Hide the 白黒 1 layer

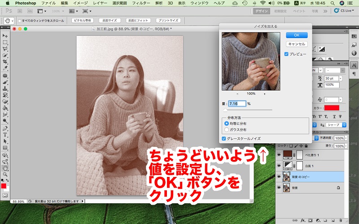[279, 166]
